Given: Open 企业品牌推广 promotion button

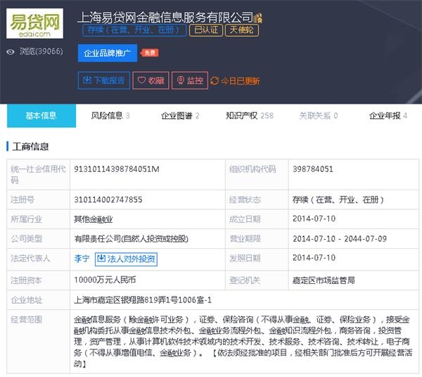Looking at the screenshot, I should pos(108,53).
